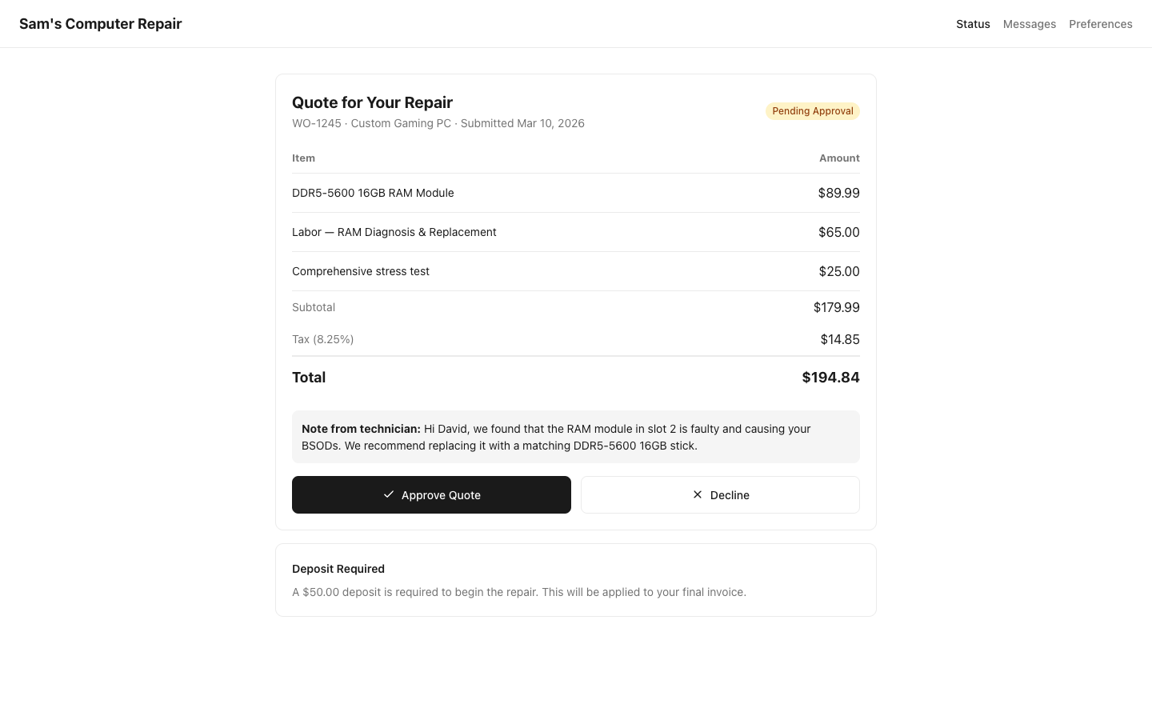Click the Note from technician box
Viewport: 1152px width, 720px height.
coord(576,437)
